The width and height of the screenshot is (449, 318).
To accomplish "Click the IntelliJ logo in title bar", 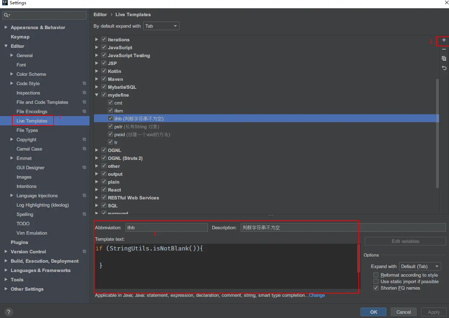I will coord(5,3).
